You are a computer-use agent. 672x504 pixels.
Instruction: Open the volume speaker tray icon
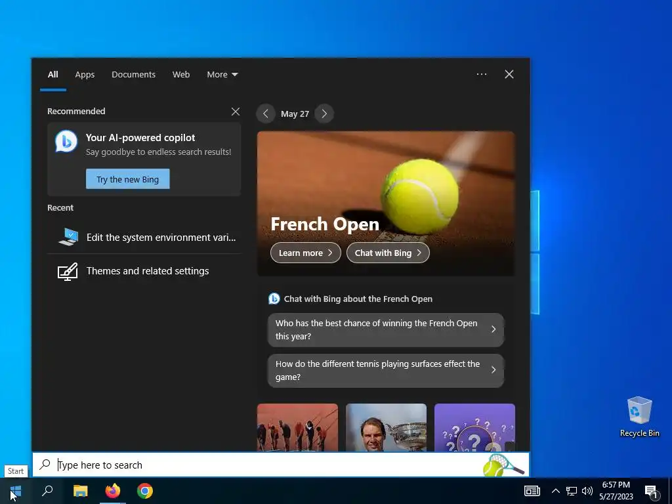coord(587,491)
